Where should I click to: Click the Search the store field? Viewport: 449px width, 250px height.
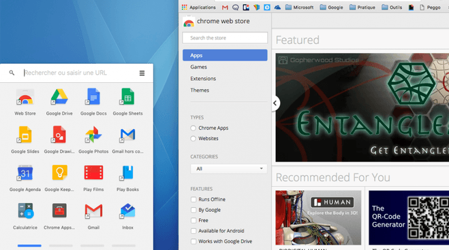tap(225, 38)
